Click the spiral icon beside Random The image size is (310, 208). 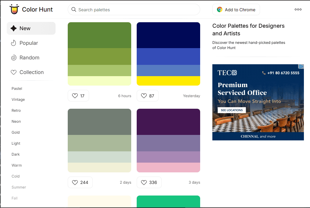[14, 58]
